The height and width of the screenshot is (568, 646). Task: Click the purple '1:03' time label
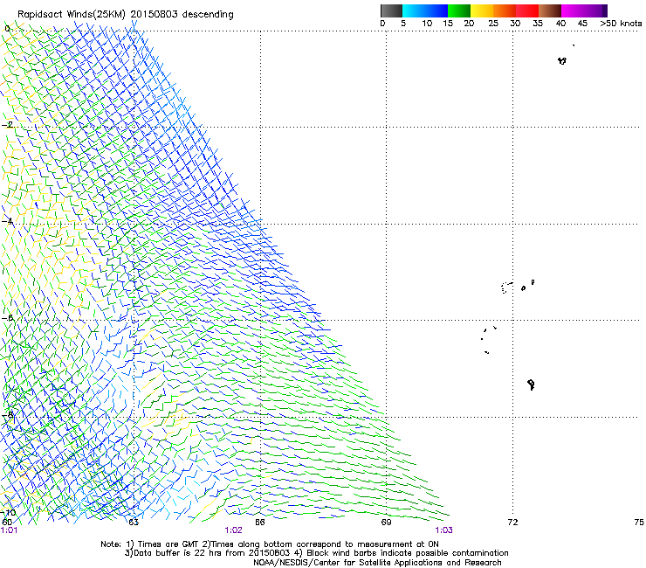click(x=443, y=530)
